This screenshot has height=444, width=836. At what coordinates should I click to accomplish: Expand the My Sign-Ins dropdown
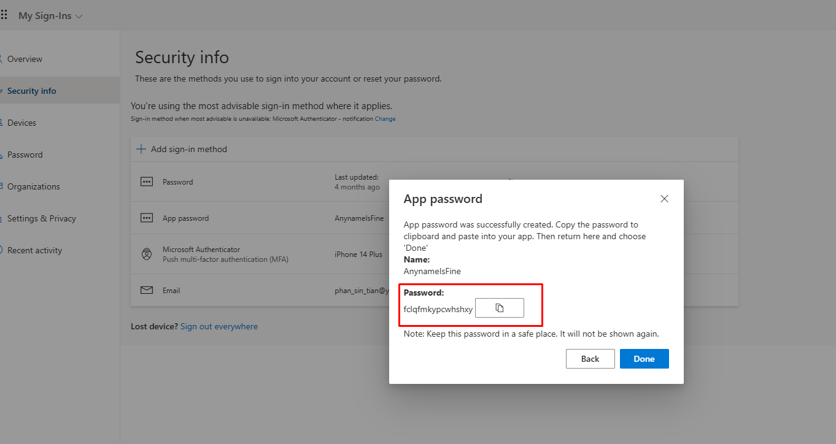[x=50, y=16]
